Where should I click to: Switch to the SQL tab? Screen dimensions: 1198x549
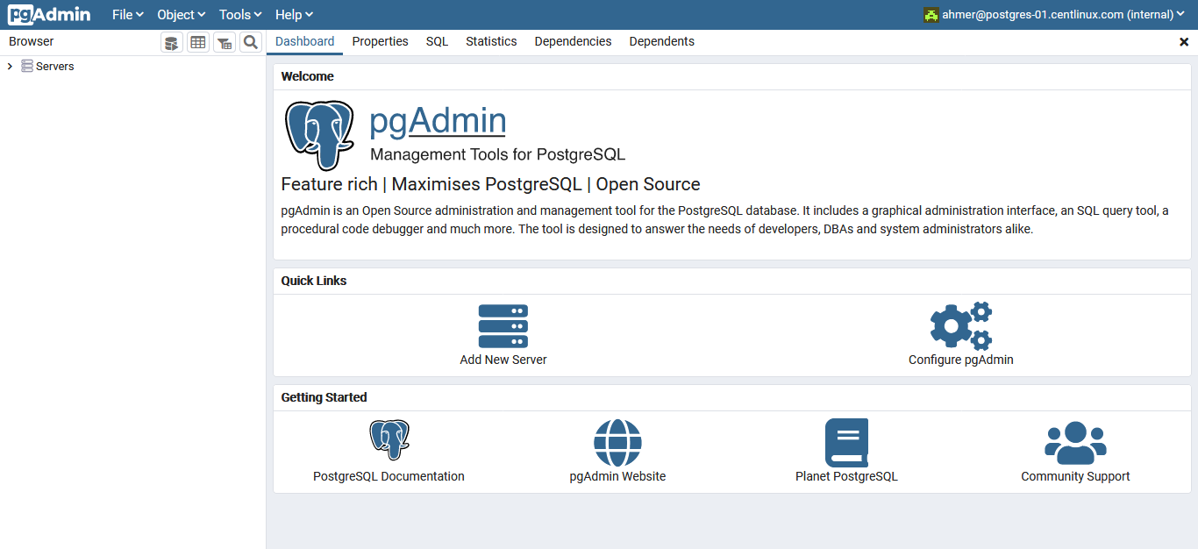point(436,41)
